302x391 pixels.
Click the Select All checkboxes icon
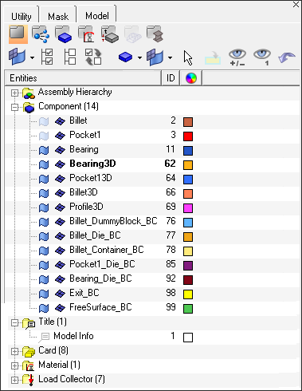pos(47,57)
